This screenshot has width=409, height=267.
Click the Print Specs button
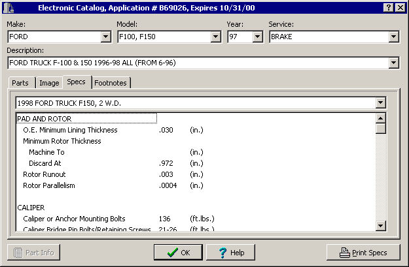point(362,253)
